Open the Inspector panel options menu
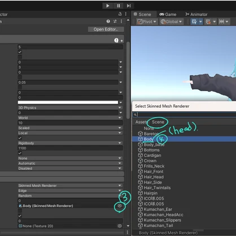The image size is (236, 236). pos(126,14)
